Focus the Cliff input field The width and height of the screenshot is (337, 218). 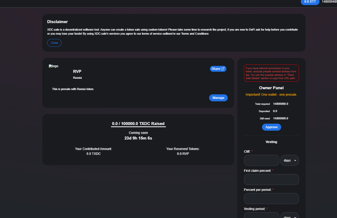click(262, 160)
